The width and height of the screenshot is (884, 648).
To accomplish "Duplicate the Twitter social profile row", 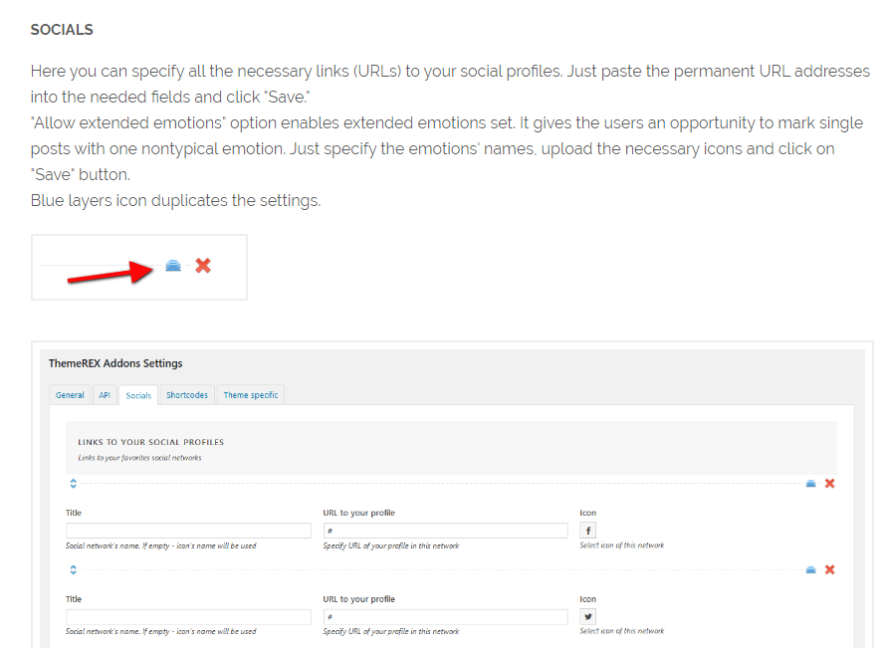I will (810, 569).
